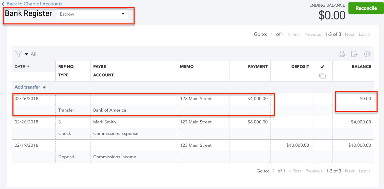Click the back arrow beside Chart of Accounts

pyautogui.click(x=3, y=4)
